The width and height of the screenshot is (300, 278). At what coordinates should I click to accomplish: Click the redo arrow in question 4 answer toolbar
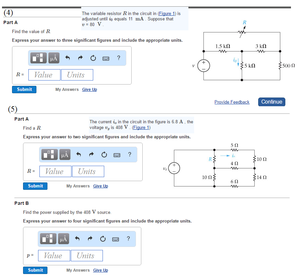point(80,58)
